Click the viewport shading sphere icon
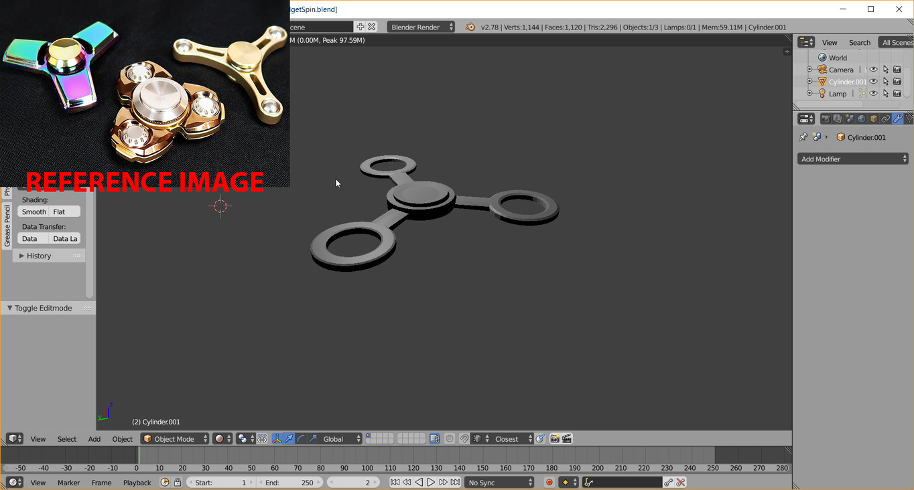 (x=222, y=439)
